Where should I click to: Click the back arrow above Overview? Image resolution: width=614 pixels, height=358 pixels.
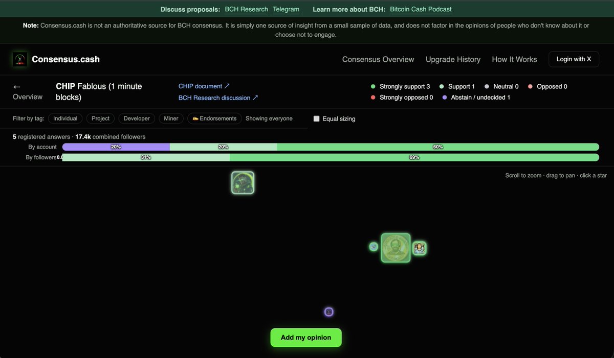click(17, 87)
